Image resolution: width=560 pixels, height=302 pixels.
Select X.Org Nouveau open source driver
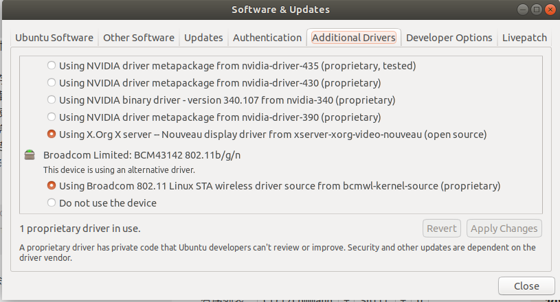pyautogui.click(x=52, y=134)
